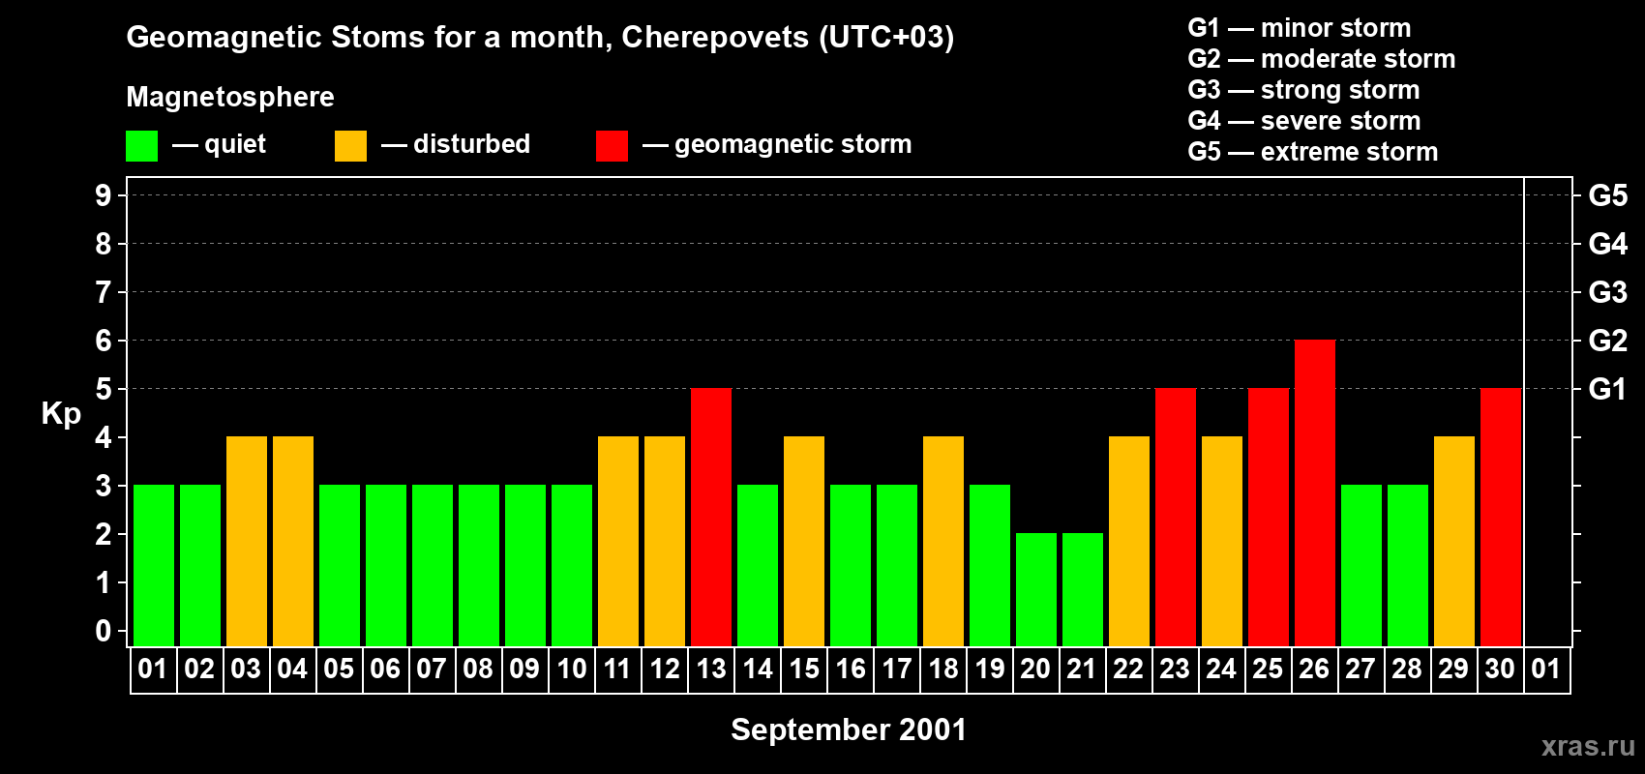This screenshot has width=1645, height=774.
Task: Click the G1 label on the right axis
Action: (x=1607, y=389)
